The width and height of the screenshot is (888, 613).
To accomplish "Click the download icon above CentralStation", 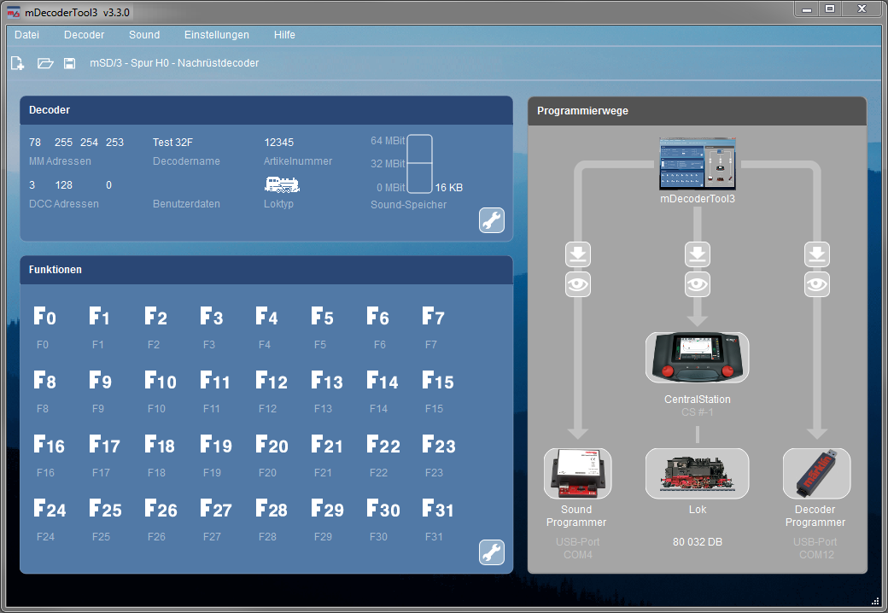I will point(698,254).
